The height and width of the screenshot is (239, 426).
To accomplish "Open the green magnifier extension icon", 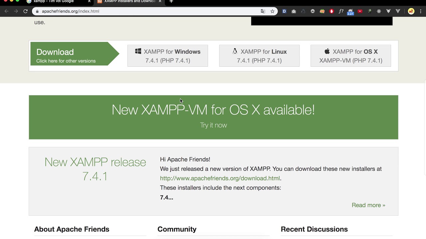I will [369, 11].
